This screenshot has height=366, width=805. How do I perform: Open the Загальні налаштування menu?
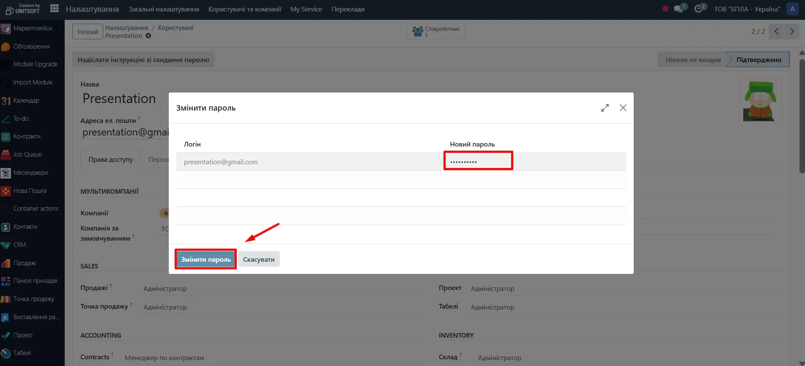click(x=164, y=9)
